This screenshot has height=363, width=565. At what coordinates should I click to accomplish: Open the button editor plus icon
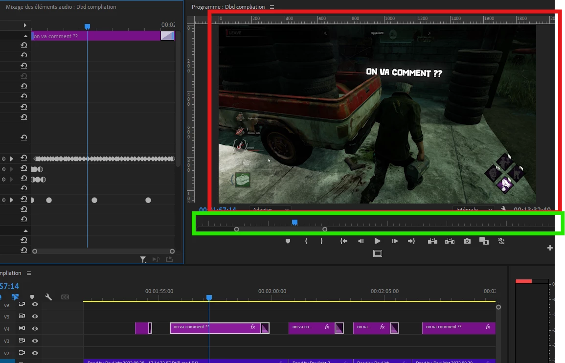pyautogui.click(x=550, y=248)
